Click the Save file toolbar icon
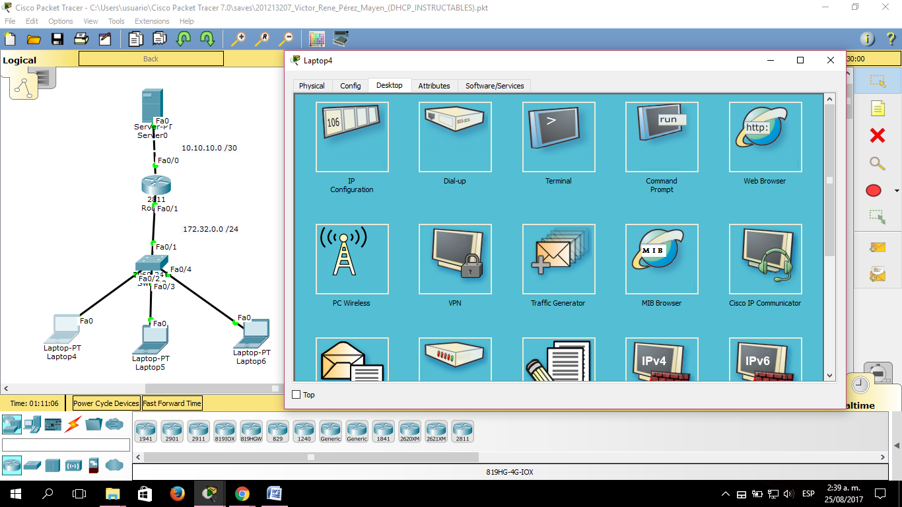902x507 pixels. [x=57, y=39]
